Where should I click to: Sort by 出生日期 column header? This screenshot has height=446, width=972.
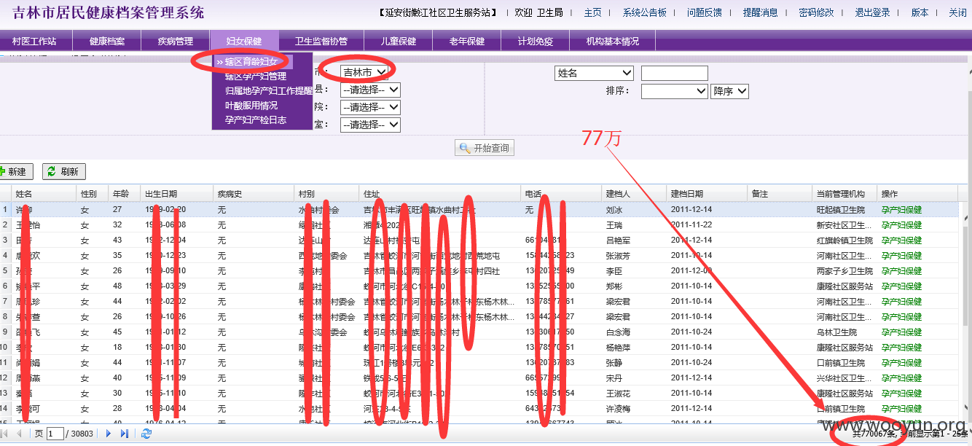pyautogui.click(x=160, y=194)
